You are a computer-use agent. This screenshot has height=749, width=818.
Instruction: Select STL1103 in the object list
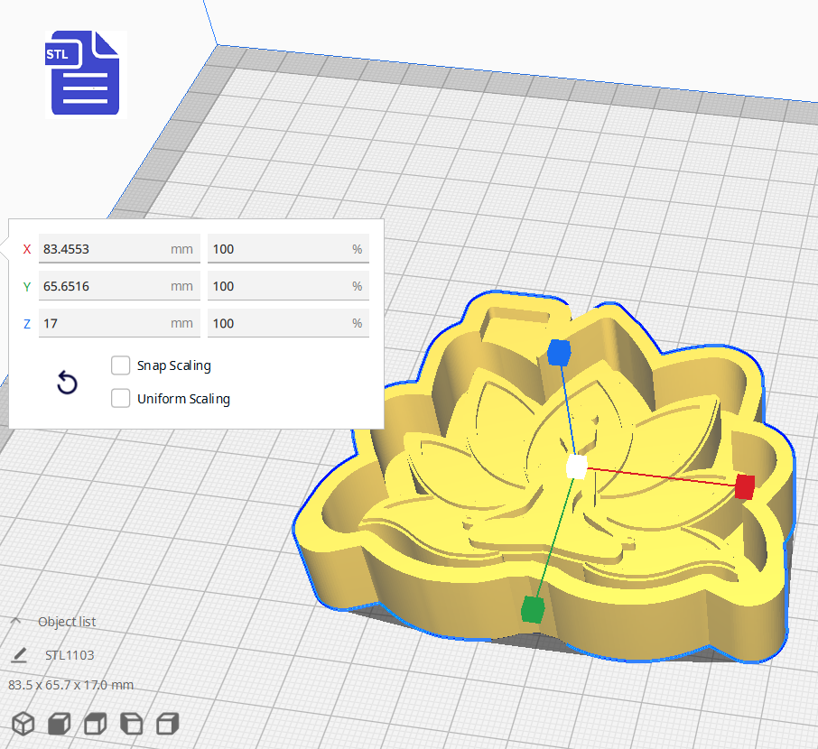(x=70, y=654)
